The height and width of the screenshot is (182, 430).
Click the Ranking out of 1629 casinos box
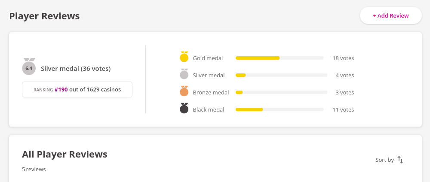77,90
